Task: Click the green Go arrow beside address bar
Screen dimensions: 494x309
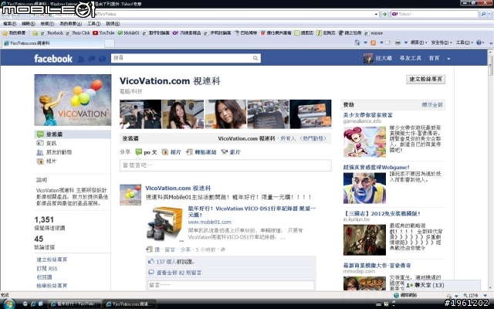Action: coord(384,14)
